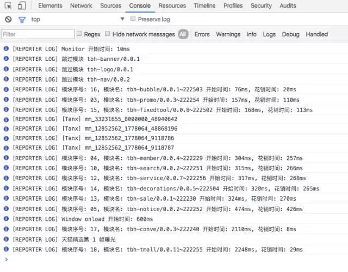Select log text tbh-promo/0.0.3~222254
348x272 pixels.
[x=163, y=100]
